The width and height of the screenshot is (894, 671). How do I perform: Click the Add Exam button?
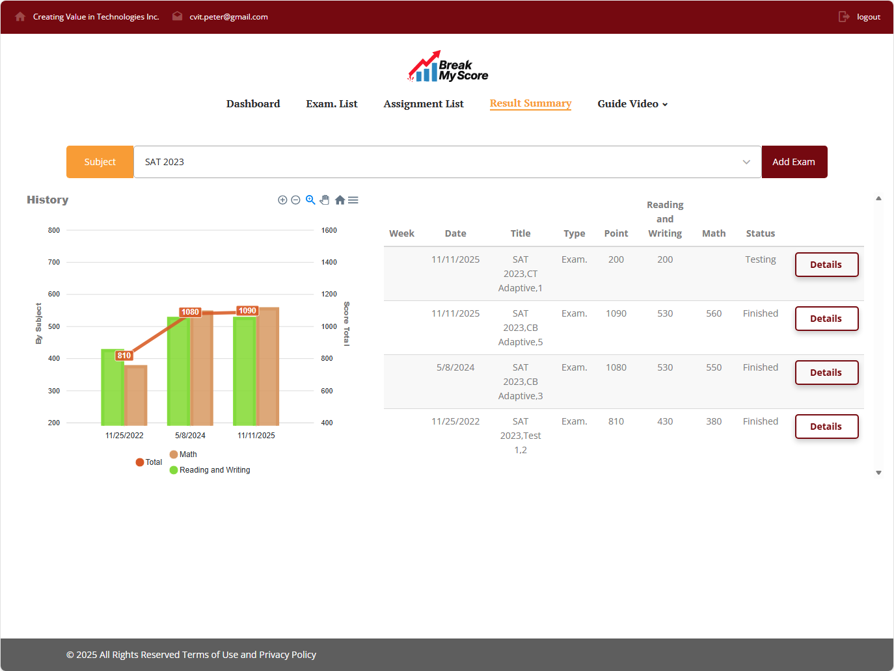(x=794, y=162)
